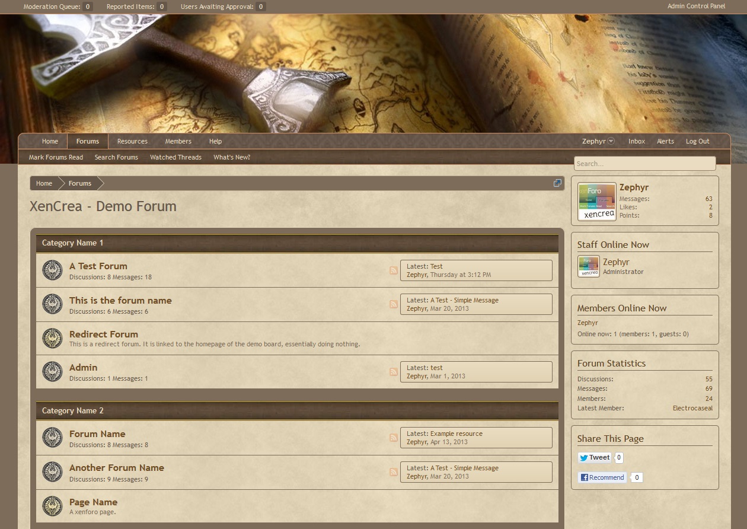Click Facebook Recommend button
The width and height of the screenshot is (747, 529).
point(602,477)
